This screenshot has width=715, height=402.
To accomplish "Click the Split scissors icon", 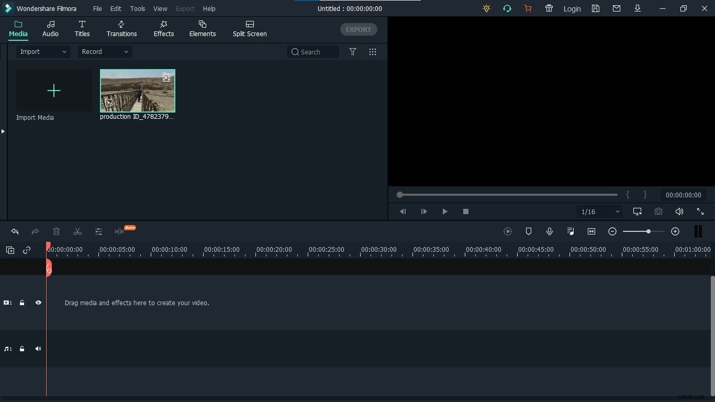I will pos(77,232).
